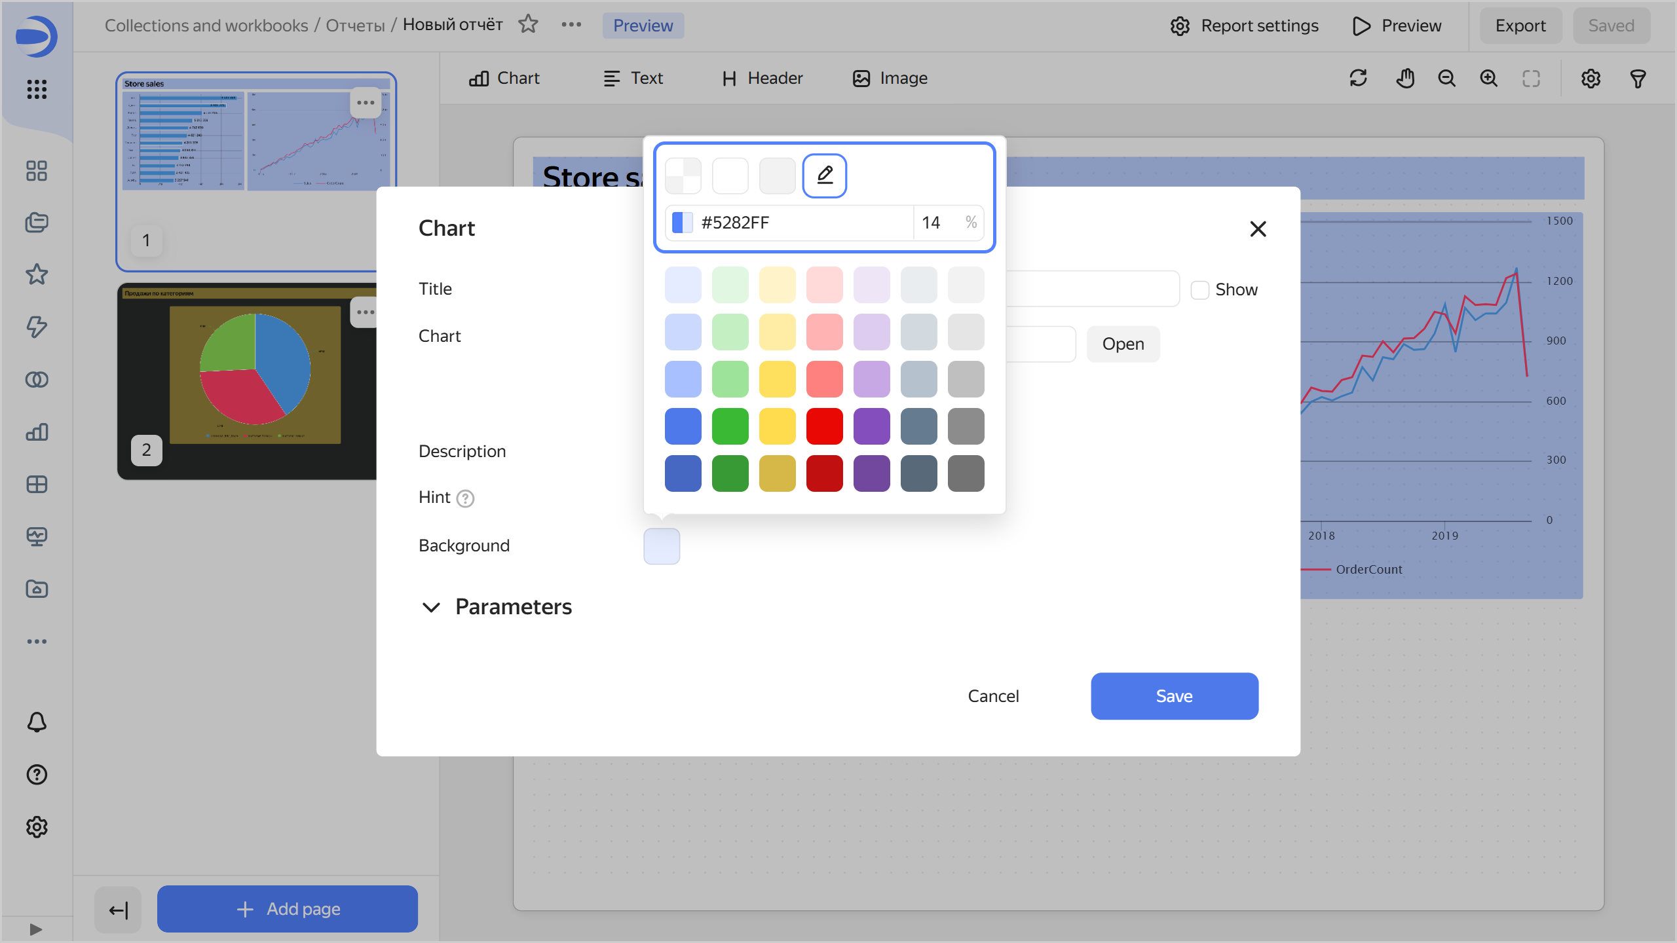Screen dimensions: 1677x943
Task: Star the report as favorite
Action: 528,25
